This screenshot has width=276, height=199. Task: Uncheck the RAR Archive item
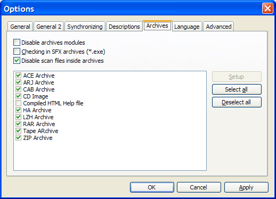(x=18, y=124)
